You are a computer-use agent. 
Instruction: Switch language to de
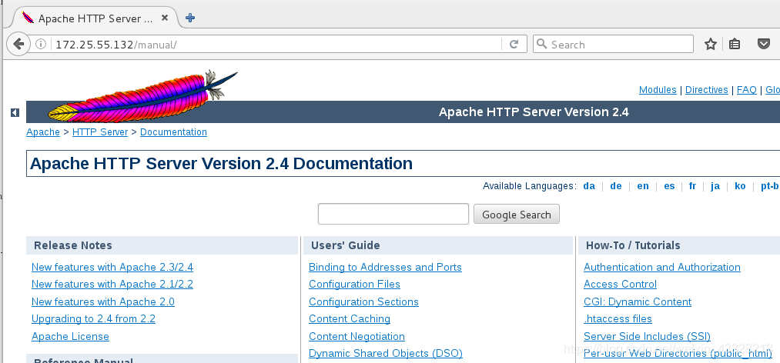[x=616, y=186]
